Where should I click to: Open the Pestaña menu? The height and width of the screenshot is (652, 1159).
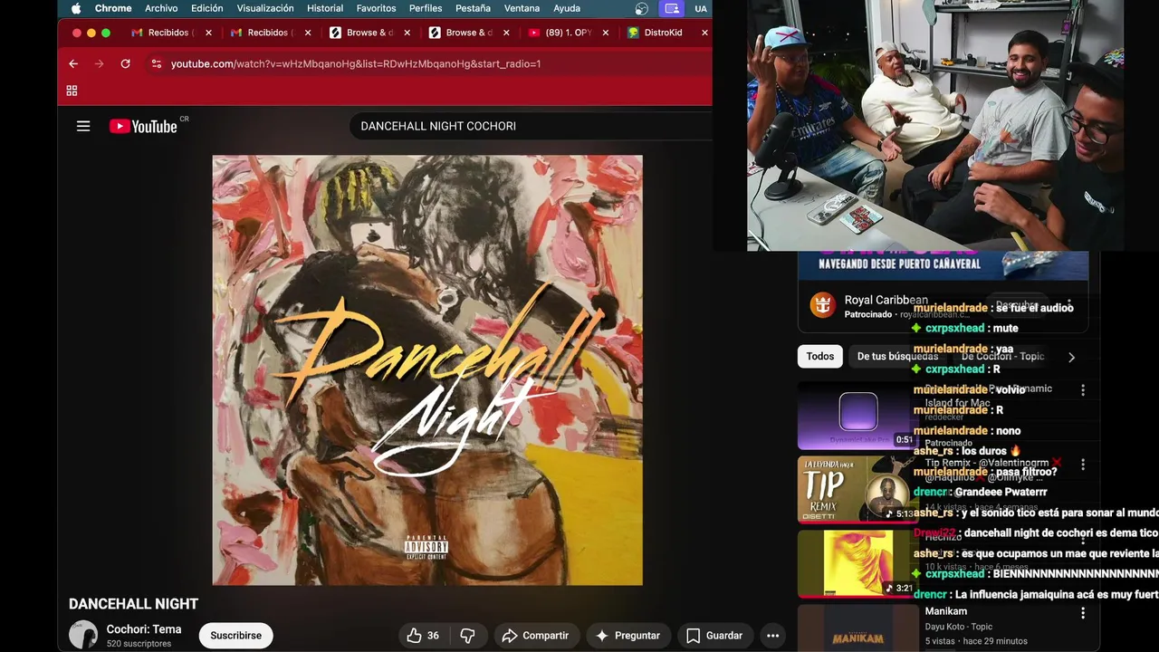coord(473,8)
